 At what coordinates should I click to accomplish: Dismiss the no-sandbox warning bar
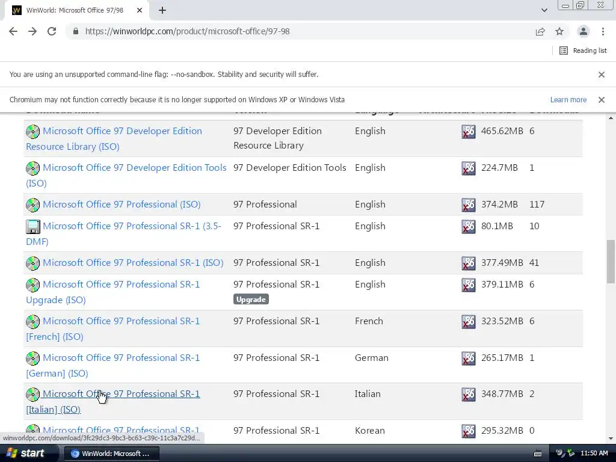(601, 75)
